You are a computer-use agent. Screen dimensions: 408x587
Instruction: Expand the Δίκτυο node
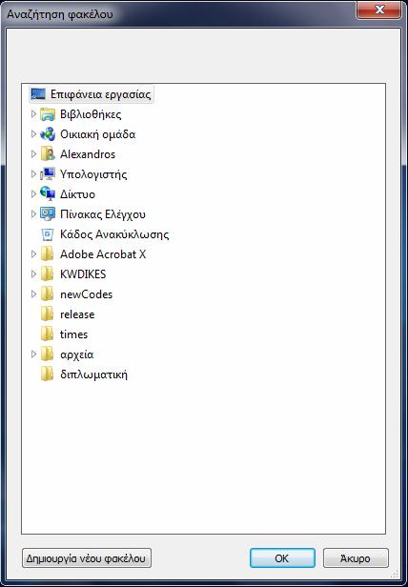pos(33,194)
